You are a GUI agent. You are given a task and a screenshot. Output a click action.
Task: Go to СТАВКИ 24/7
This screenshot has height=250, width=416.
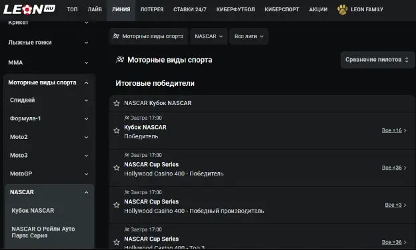point(190,9)
